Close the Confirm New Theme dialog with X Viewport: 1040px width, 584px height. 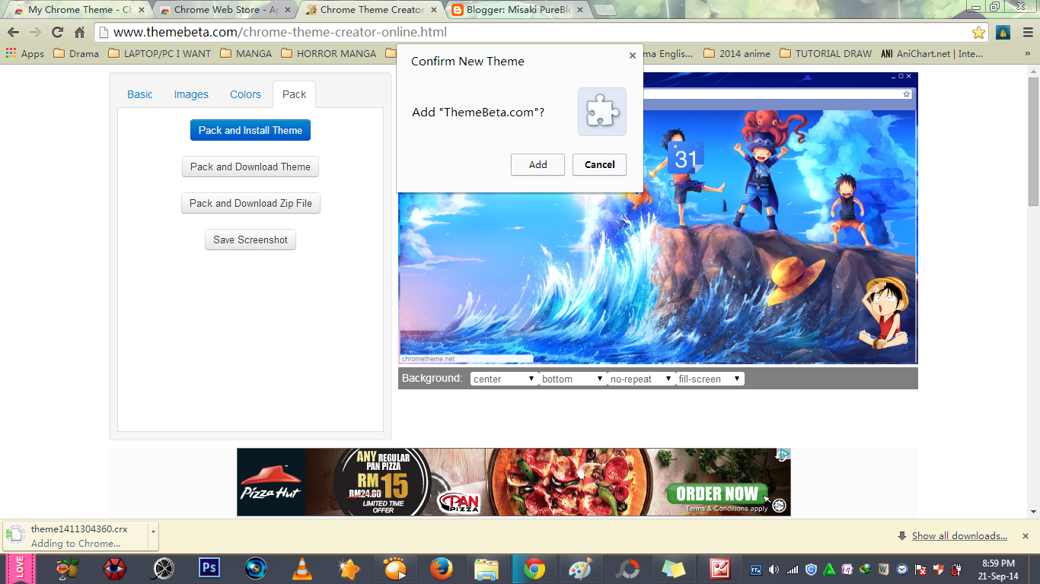[x=632, y=56]
